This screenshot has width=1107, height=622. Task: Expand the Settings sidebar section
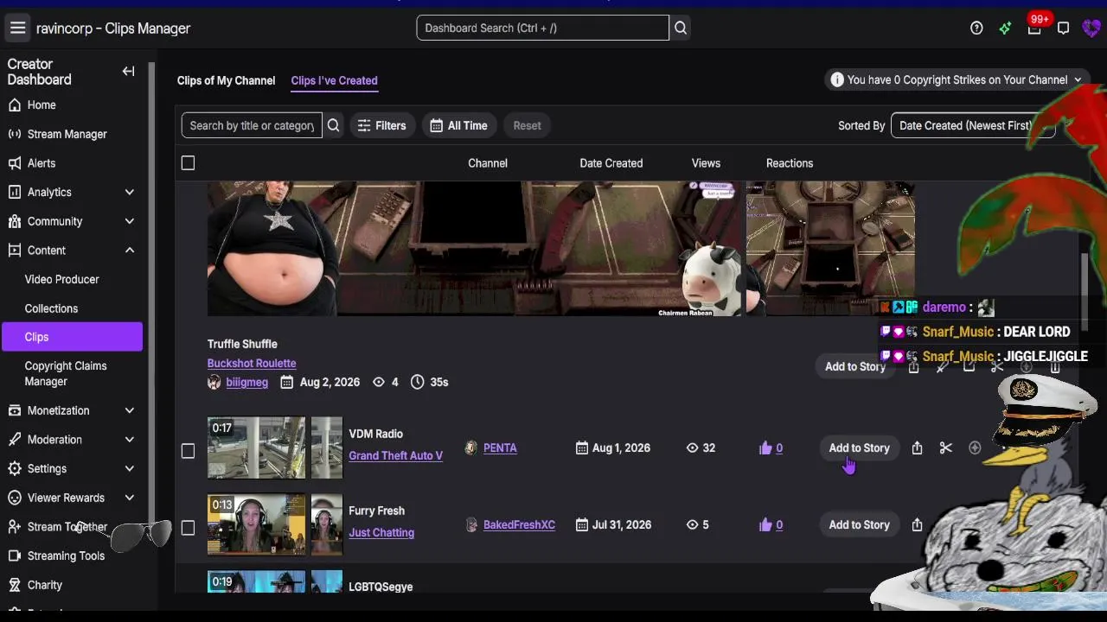[129, 468]
